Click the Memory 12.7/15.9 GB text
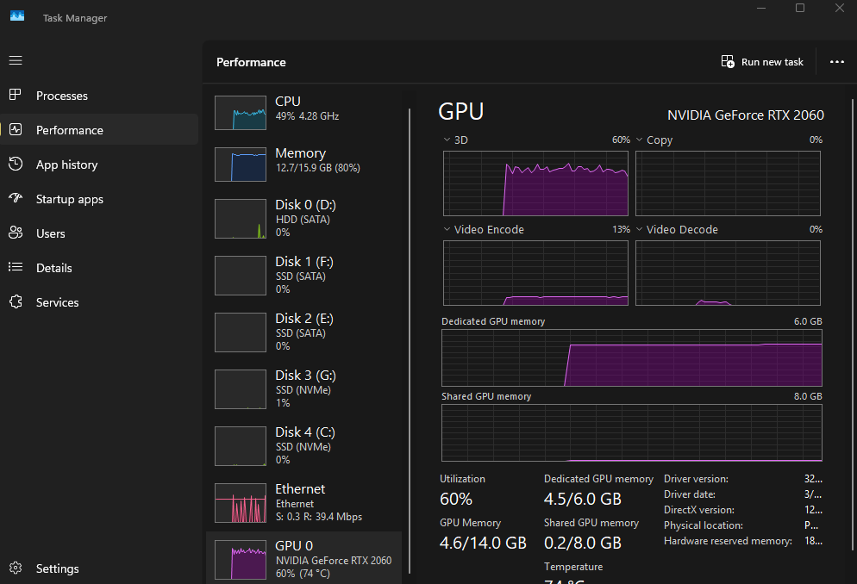 tap(317, 168)
